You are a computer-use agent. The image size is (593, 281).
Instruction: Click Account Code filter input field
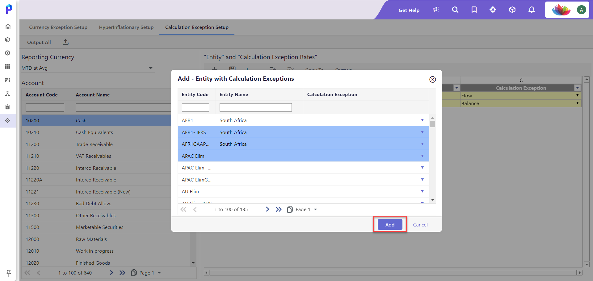tap(45, 107)
